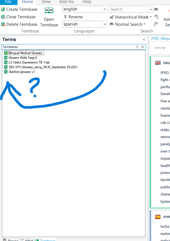Click the (PXE) English term

[165, 73]
